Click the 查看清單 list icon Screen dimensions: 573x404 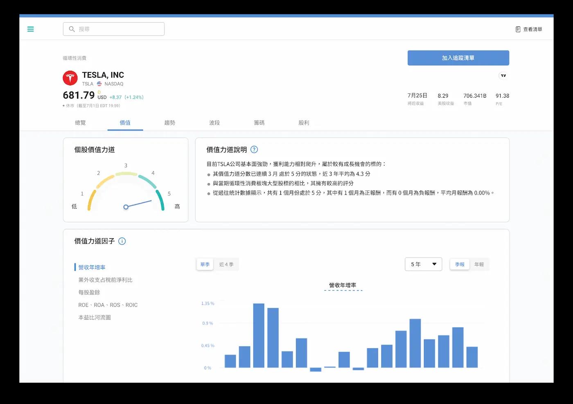pyautogui.click(x=518, y=29)
